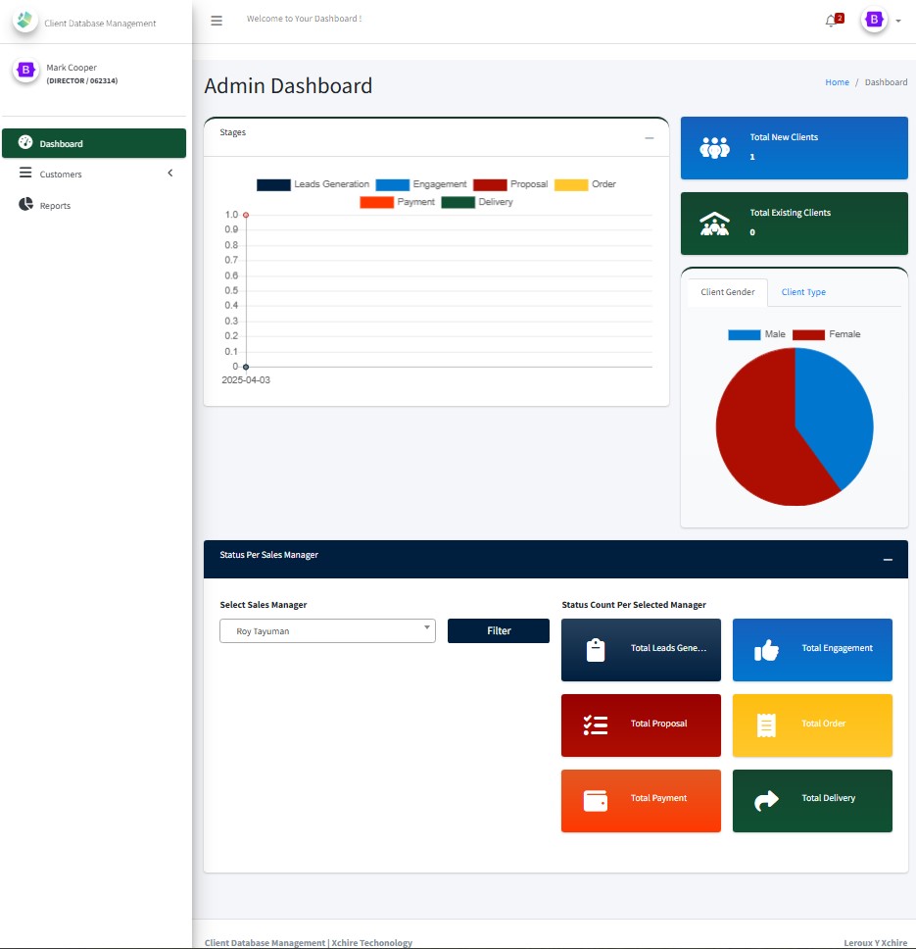Click the Total Delivery share arrow icon
Screen dimensions: 916x949
766,801
